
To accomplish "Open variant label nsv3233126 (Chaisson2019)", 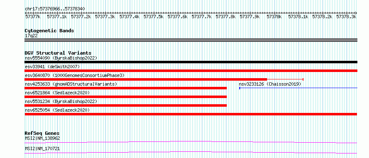I will click(270, 84).
